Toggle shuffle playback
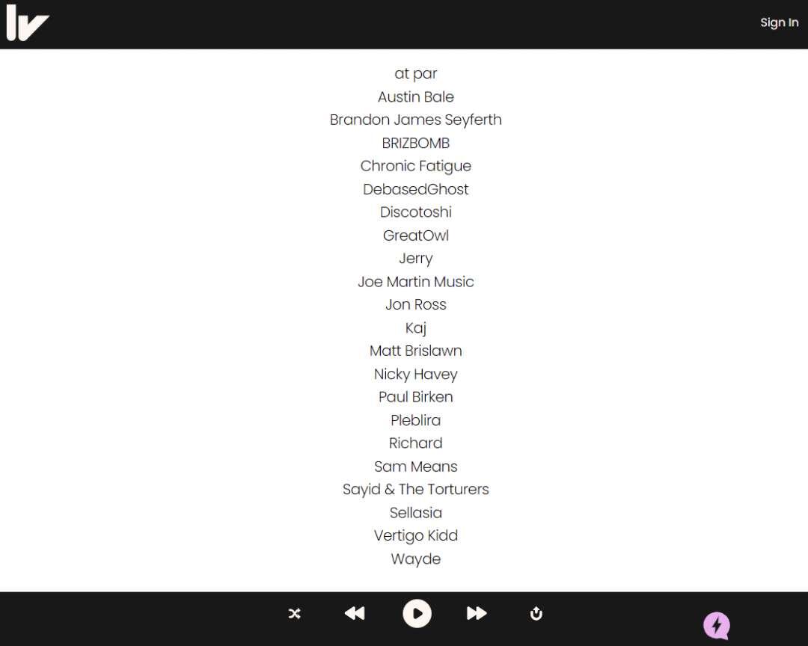Image resolution: width=808 pixels, height=646 pixels. pos(294,614)
